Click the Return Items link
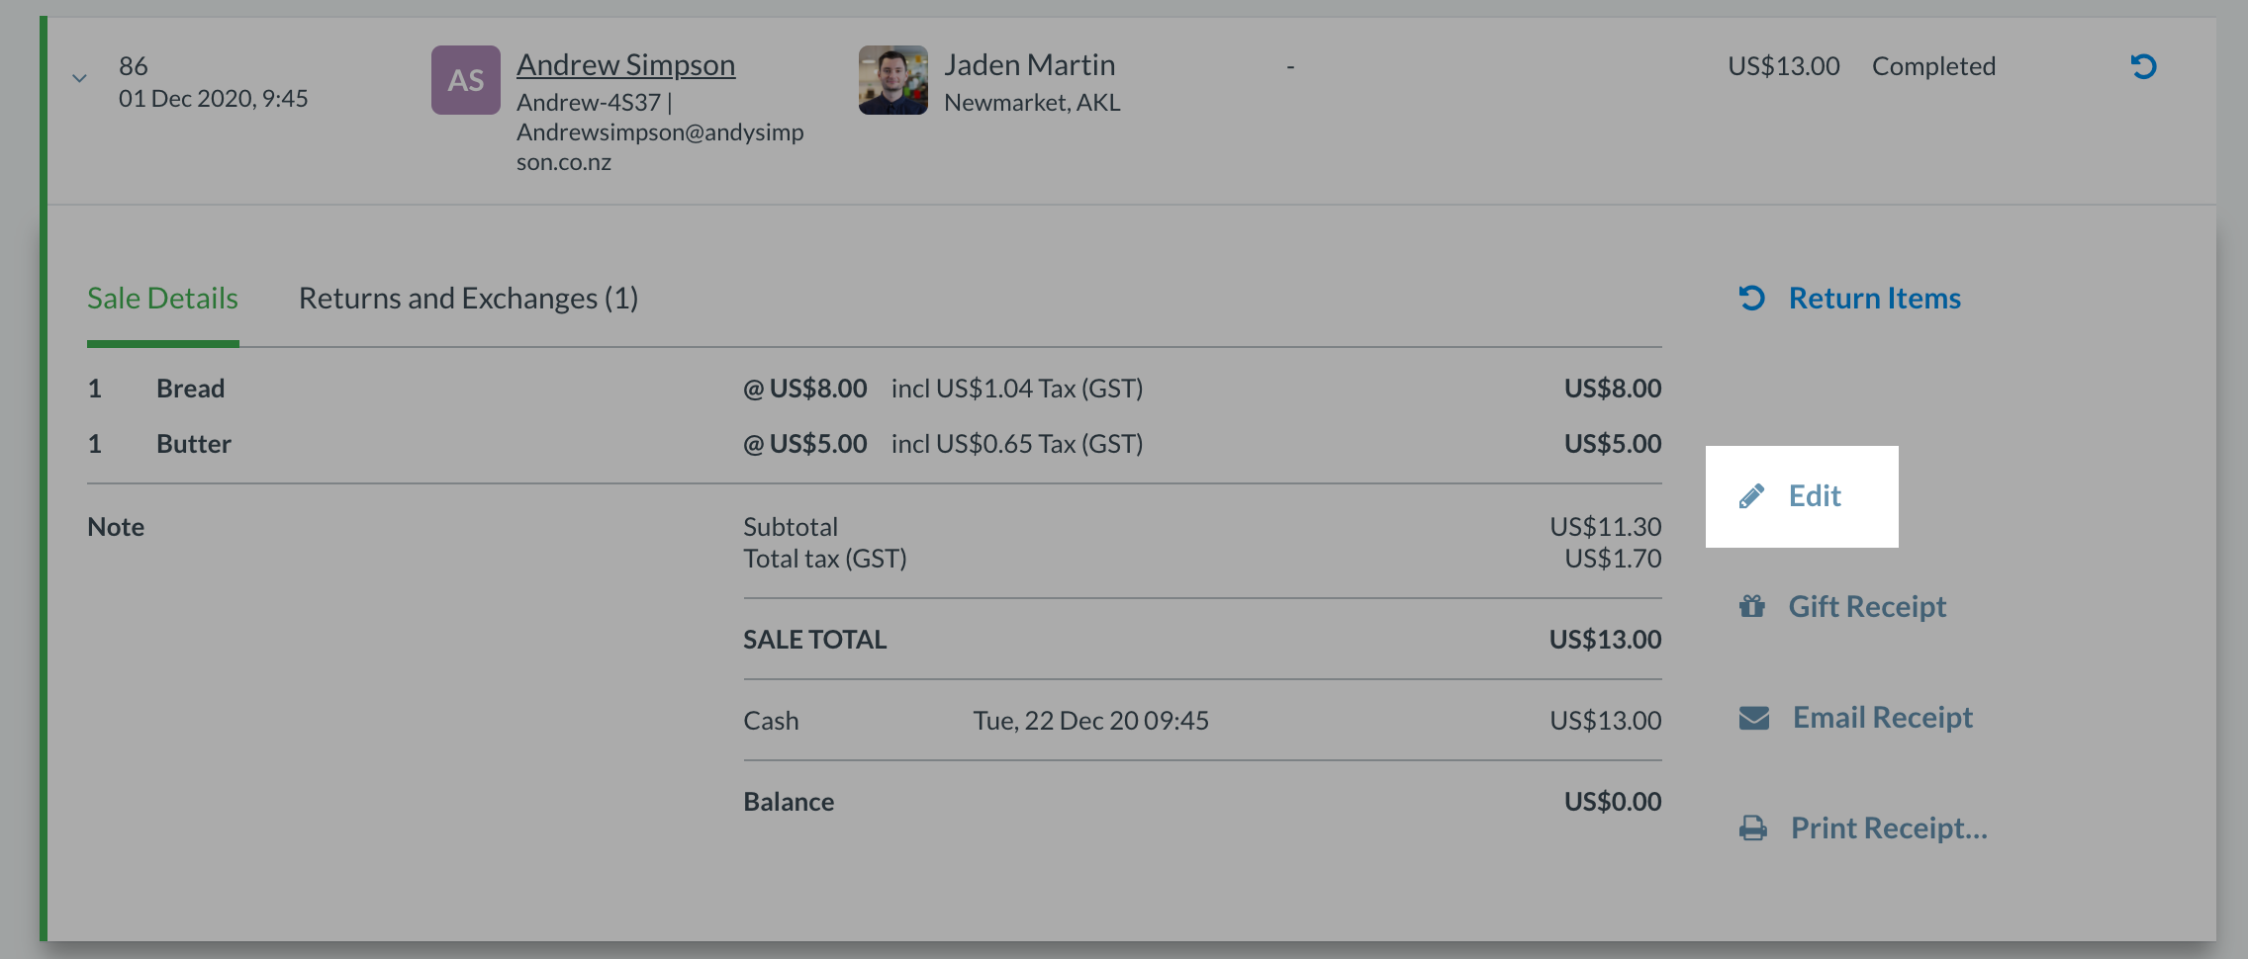 (x=1874, y=299)
